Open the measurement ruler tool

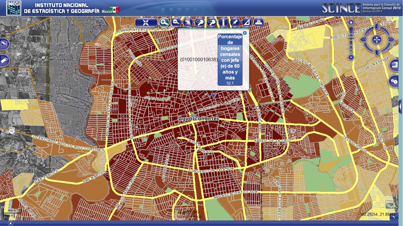coord(247,22)
